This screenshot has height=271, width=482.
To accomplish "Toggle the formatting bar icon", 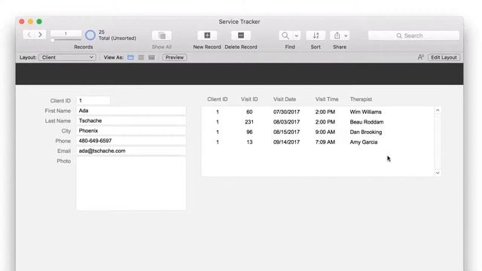I will click(x=421, y=57).
